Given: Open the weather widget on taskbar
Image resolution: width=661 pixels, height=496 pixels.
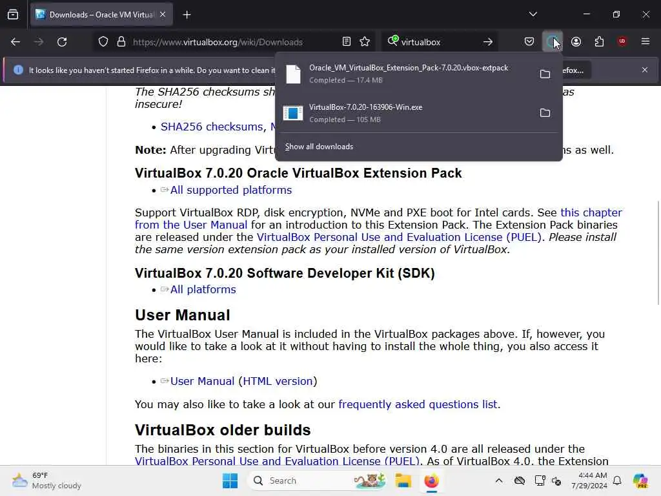Looking at the screenshot, I should coord(46,480).
